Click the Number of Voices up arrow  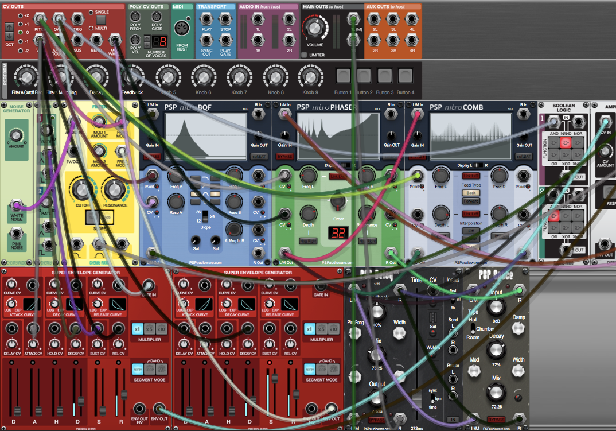tap(147, 38)
